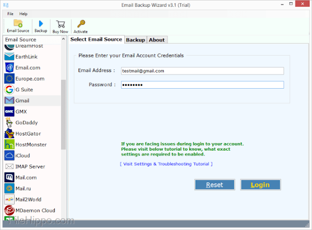The width and height of the screenshot is (312, 230).
Task: Click the Email Address input field
Action: [202, 71]
